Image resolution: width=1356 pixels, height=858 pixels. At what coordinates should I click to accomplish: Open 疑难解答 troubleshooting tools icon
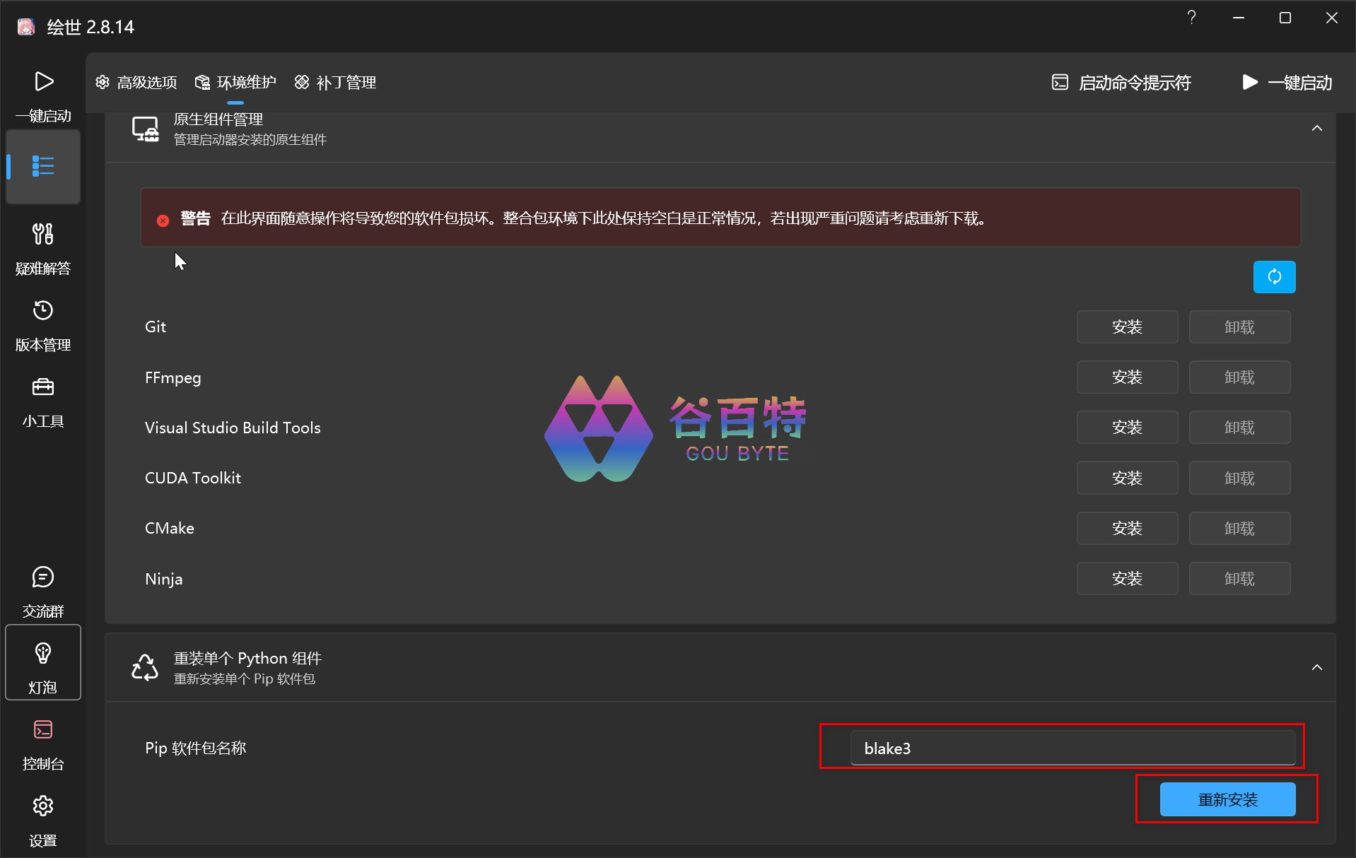point(43,234)
